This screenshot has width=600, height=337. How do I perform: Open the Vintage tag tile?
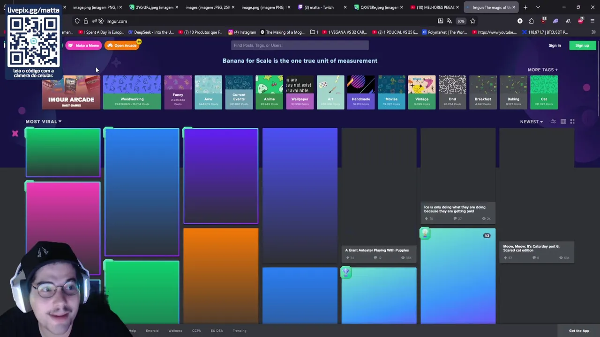[422, 92]
